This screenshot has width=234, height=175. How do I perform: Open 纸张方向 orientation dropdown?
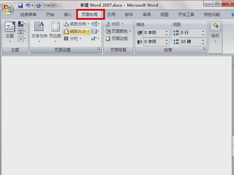pos(77,24)
